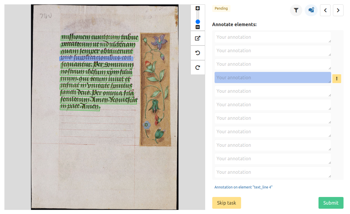Focus the highlighted fourth annotation field
This screenshot has height=214, width=350.
click(x=273, y=77)
